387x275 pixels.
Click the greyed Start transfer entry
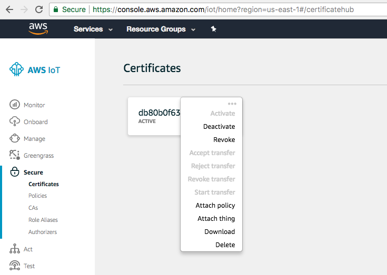[215, 192]
